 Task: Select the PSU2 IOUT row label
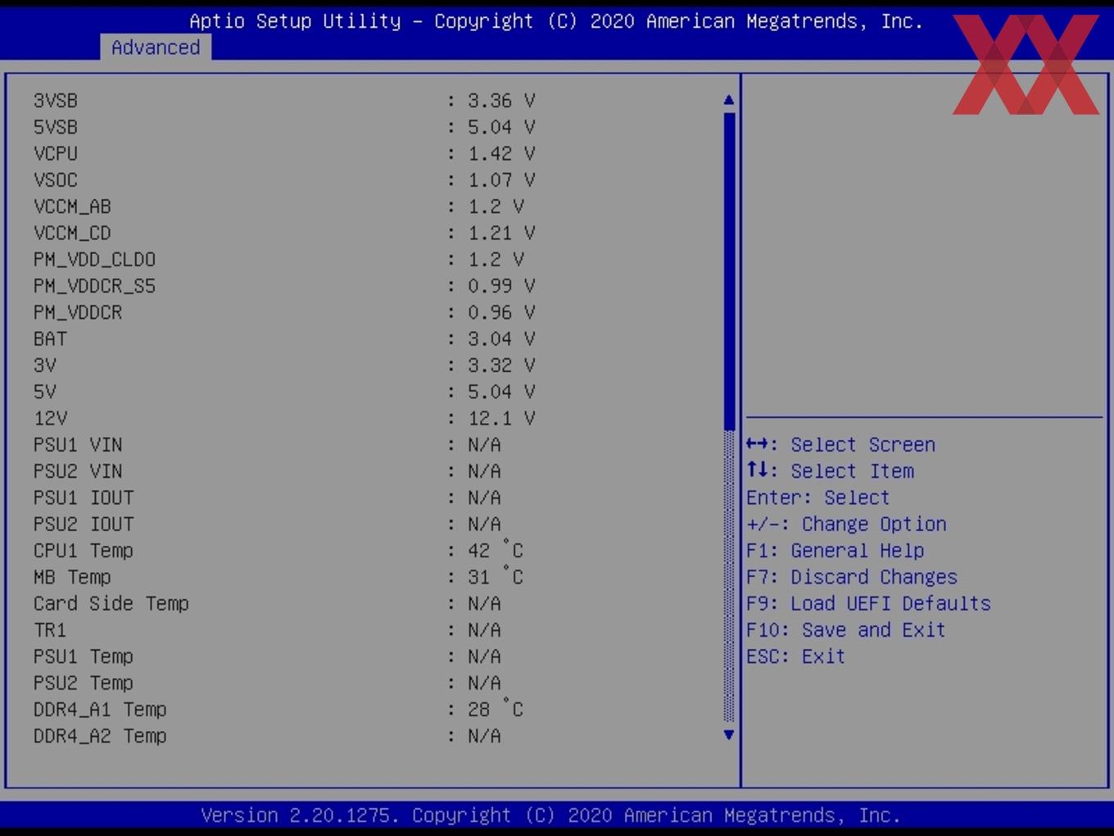pos(84,524)
